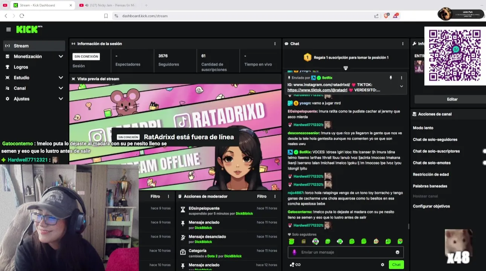Open Filtro in panel left of moderator actions
This screenshot has height=271, width=486.
155,196
